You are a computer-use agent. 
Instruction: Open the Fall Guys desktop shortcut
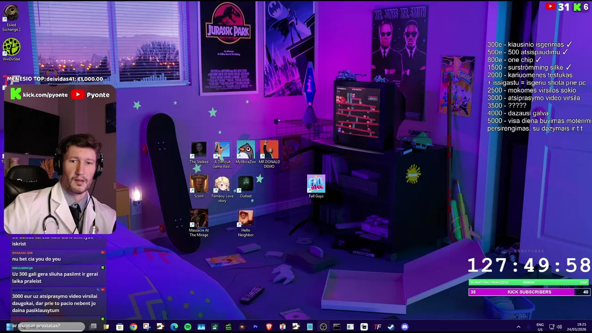tap(316, 187)
